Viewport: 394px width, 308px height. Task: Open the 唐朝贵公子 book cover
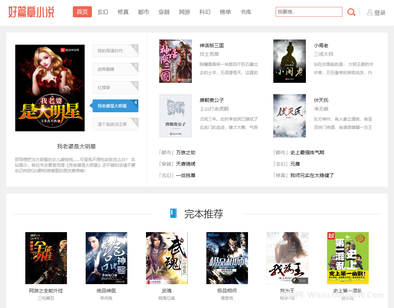click(175, 116)
